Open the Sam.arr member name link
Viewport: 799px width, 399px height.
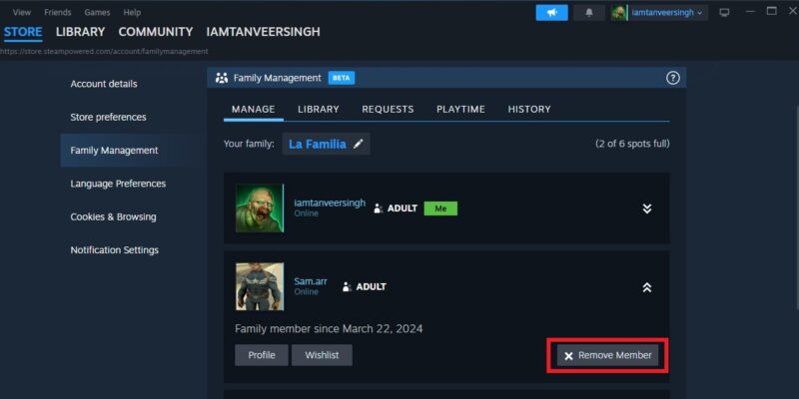pos(311,281)
